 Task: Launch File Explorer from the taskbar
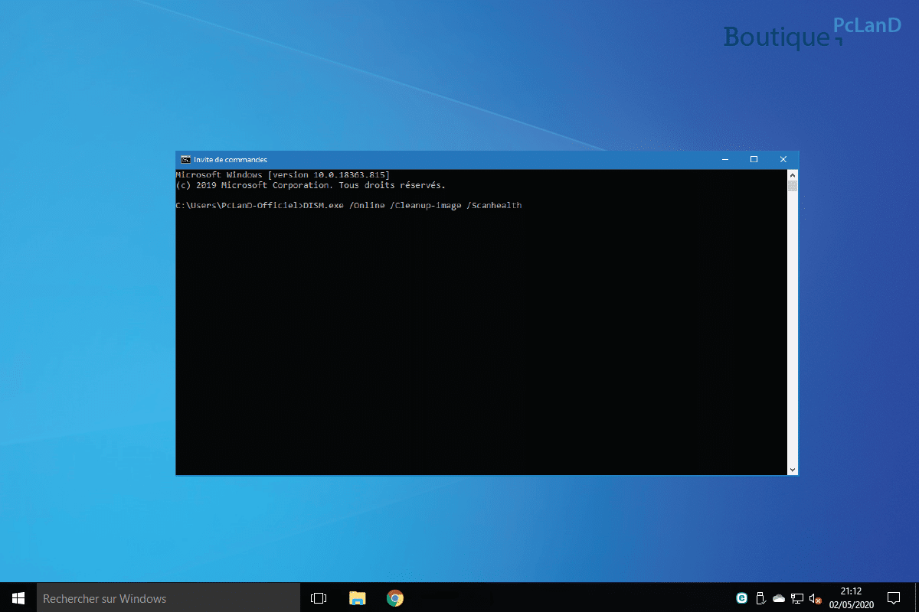(357, 597)
